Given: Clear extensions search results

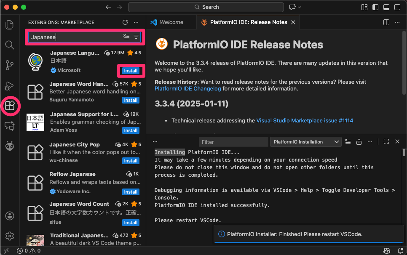Looking at the screenshot, I should coord(126,37).
